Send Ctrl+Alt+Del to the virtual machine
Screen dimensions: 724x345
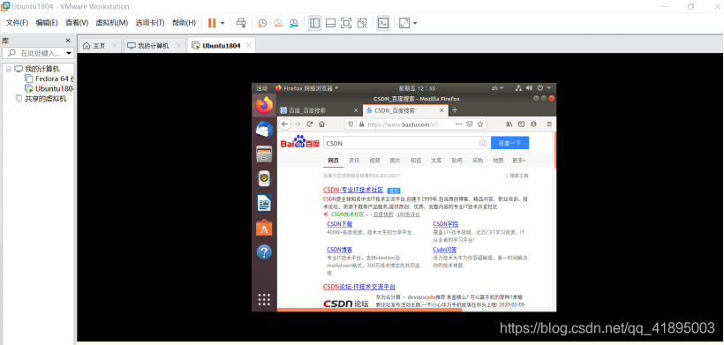click(241, 23)
